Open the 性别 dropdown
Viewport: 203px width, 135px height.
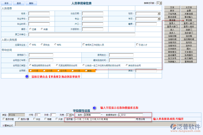coord(159,13)
